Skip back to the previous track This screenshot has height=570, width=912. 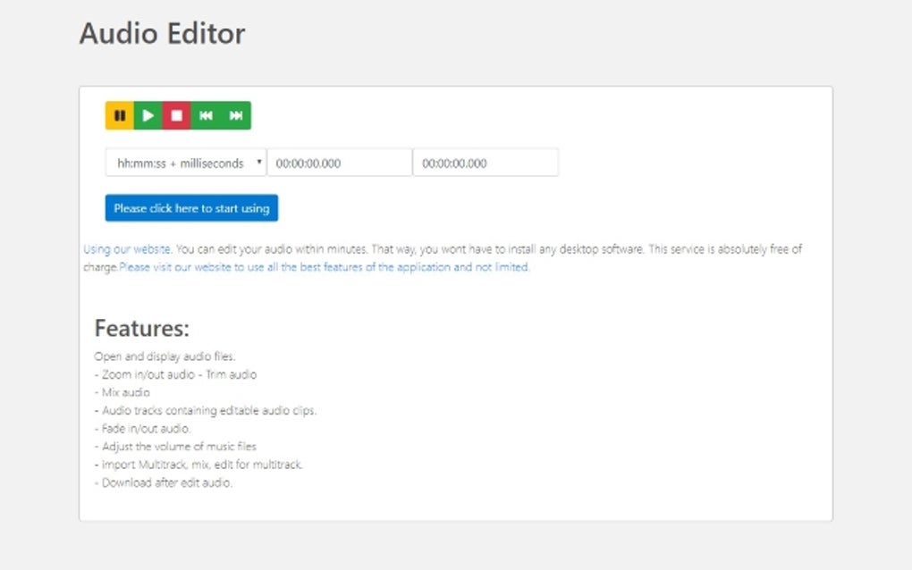207,114
